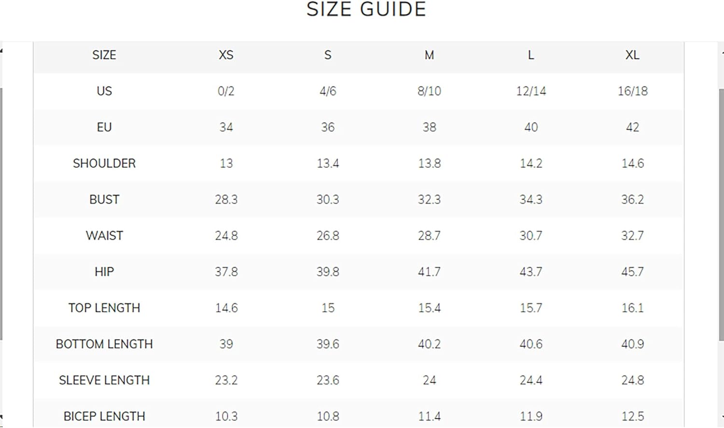724x428 pixels.
Task: Select the L column header
Action: tap(531, 55)
